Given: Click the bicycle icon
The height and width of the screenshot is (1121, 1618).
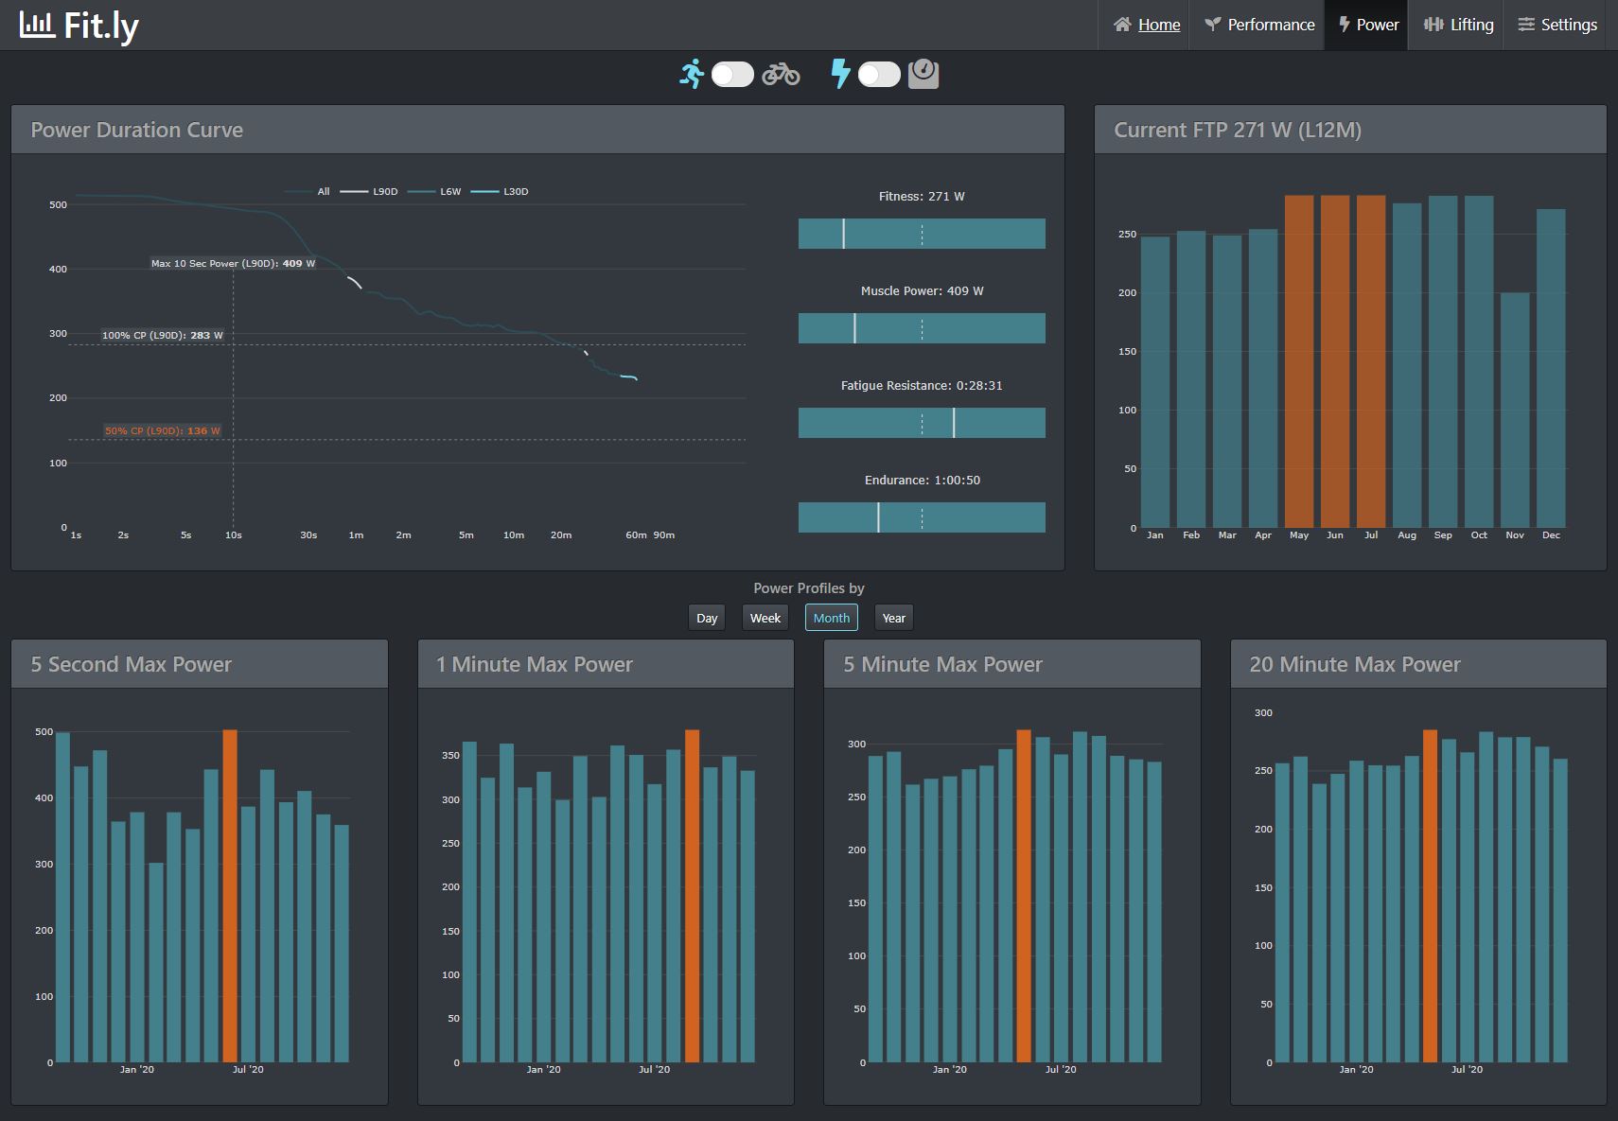Looking at the screenshot, I should tap(782, 74).
